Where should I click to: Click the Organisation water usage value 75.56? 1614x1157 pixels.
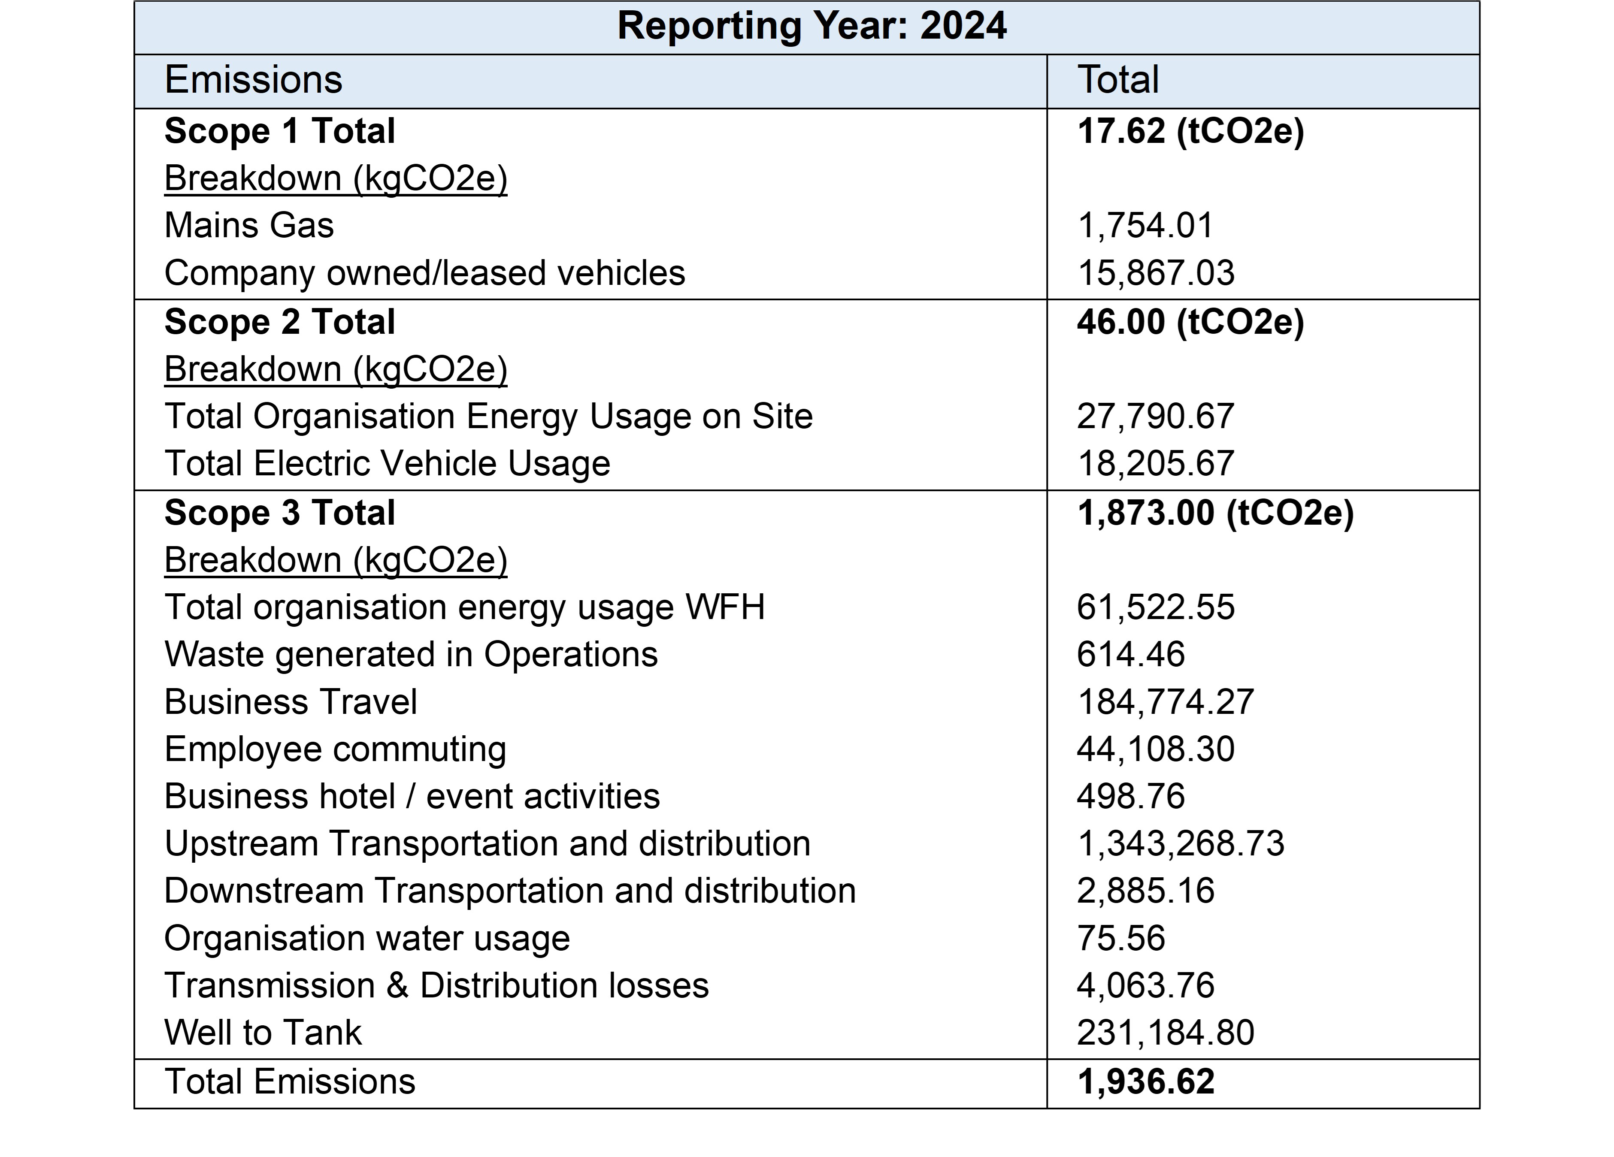(1121, 939)
